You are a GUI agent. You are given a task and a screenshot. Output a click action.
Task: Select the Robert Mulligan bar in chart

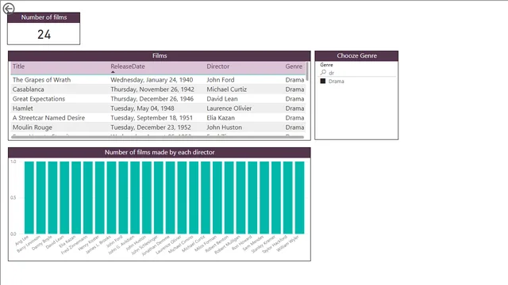241,197
